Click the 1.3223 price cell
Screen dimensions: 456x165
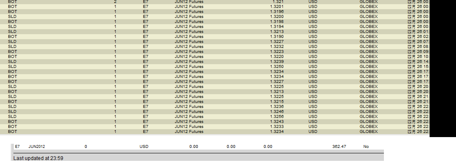[x=277, y=51]
